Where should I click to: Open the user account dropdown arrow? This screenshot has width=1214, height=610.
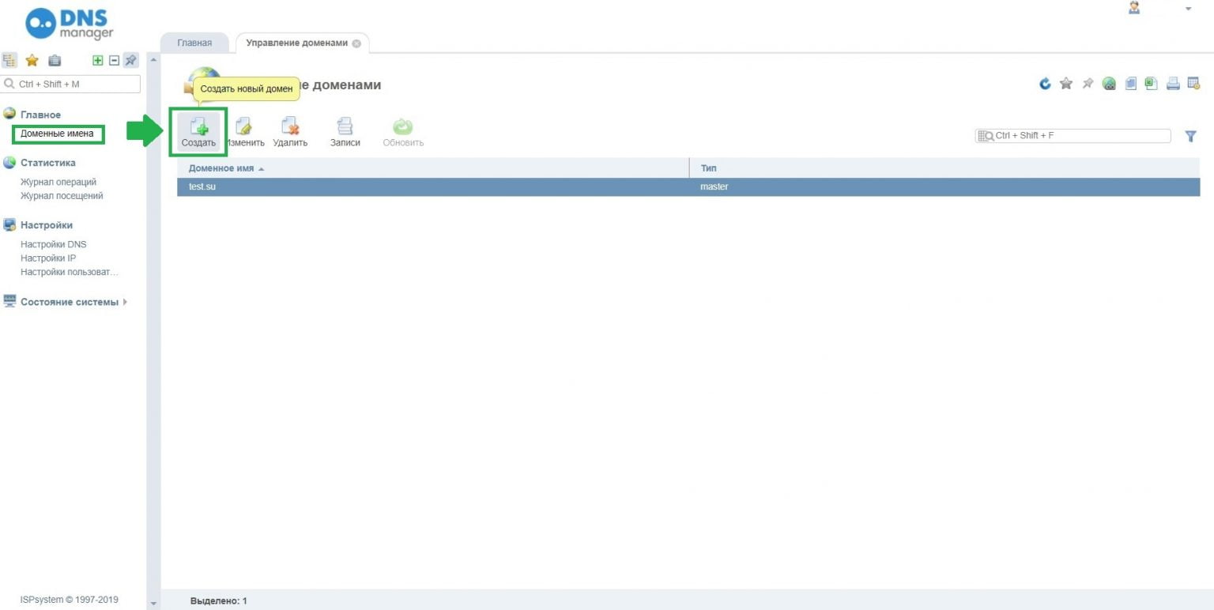[1188, 9]
